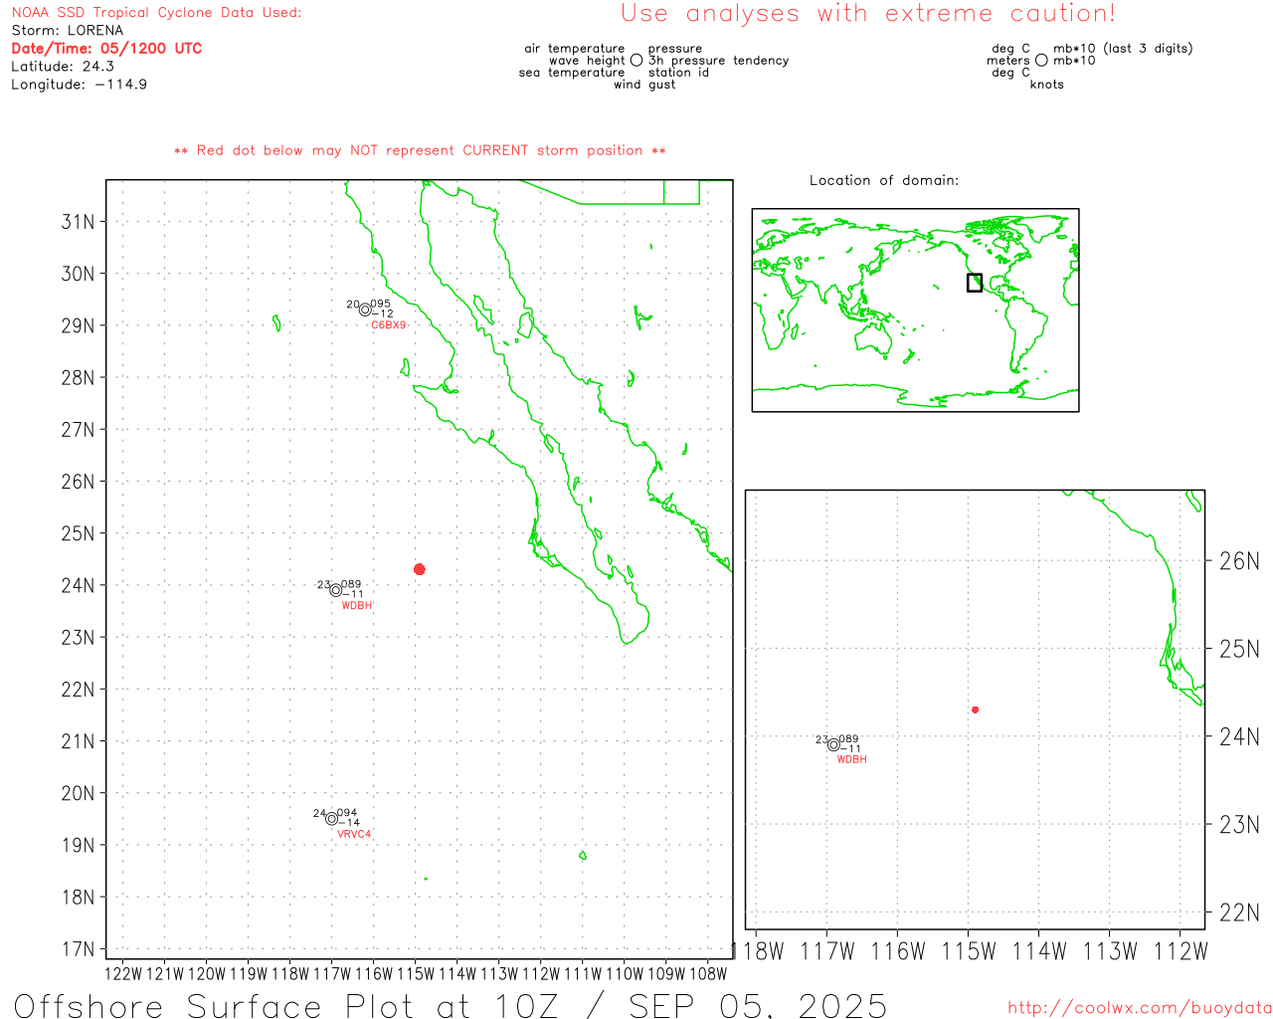The image size is (1273, 1019).
Task: Click 'mb*10 (last 3 digits)' legend text
Action: (x=1123, y=49)
